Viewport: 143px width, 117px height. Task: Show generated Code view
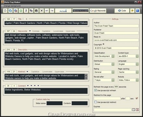click(122, 11)
